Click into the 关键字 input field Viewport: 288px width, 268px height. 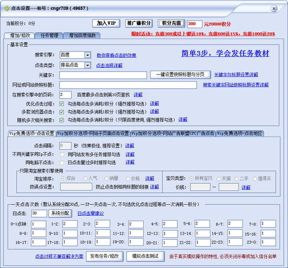coord(103,75)
